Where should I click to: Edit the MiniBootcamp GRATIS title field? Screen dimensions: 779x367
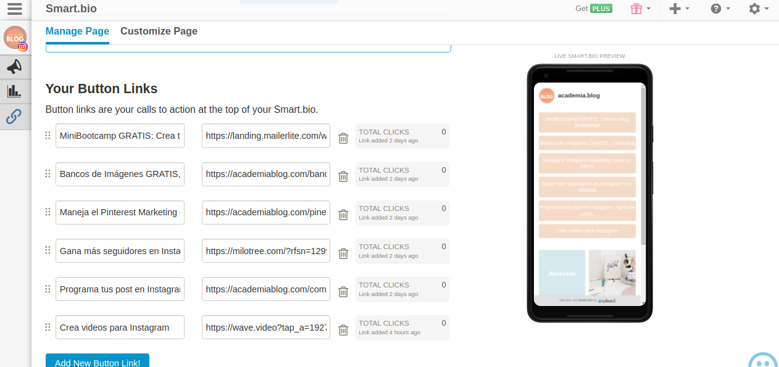[x=120, y=136]
